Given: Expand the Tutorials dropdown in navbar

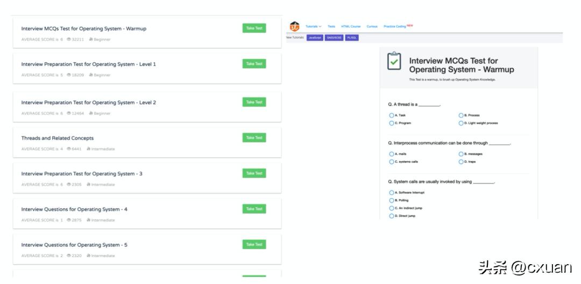Looking at the screenshot, I should 313,26.
